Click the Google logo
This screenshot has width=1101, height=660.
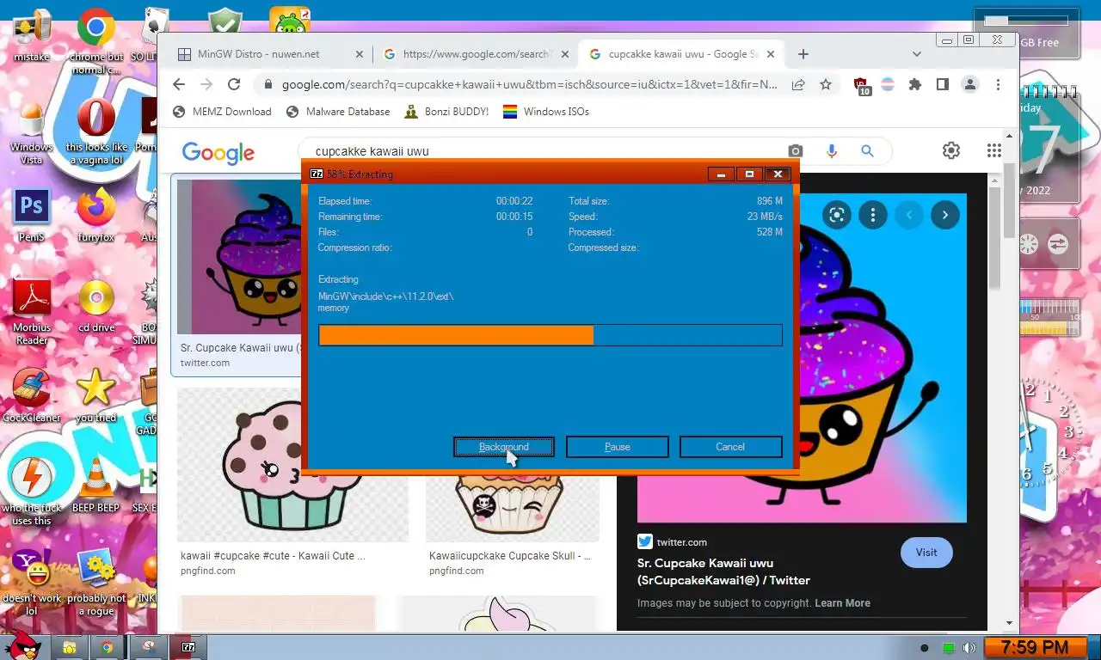[x=218, y=152]
